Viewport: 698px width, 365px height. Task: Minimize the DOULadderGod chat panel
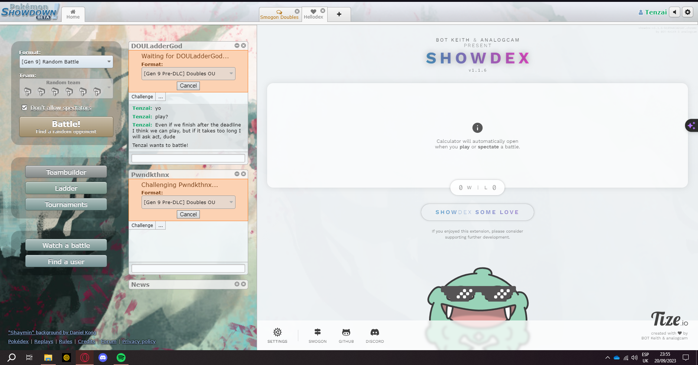237,46
